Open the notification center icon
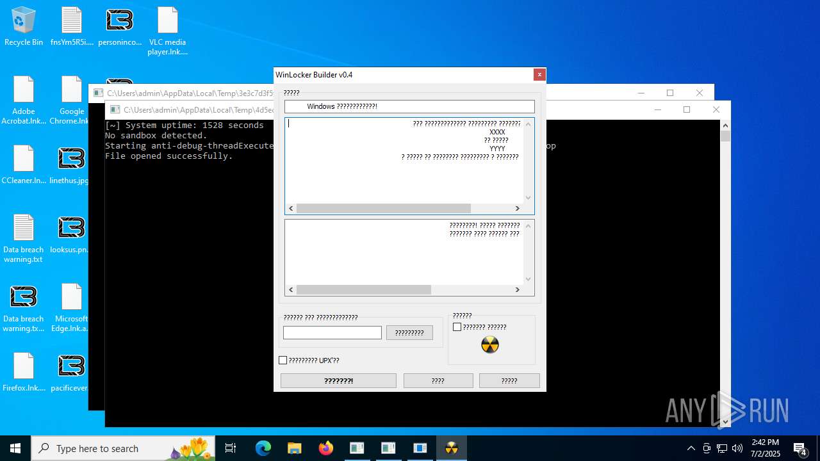820x461 pixels. tap(799, 448)
